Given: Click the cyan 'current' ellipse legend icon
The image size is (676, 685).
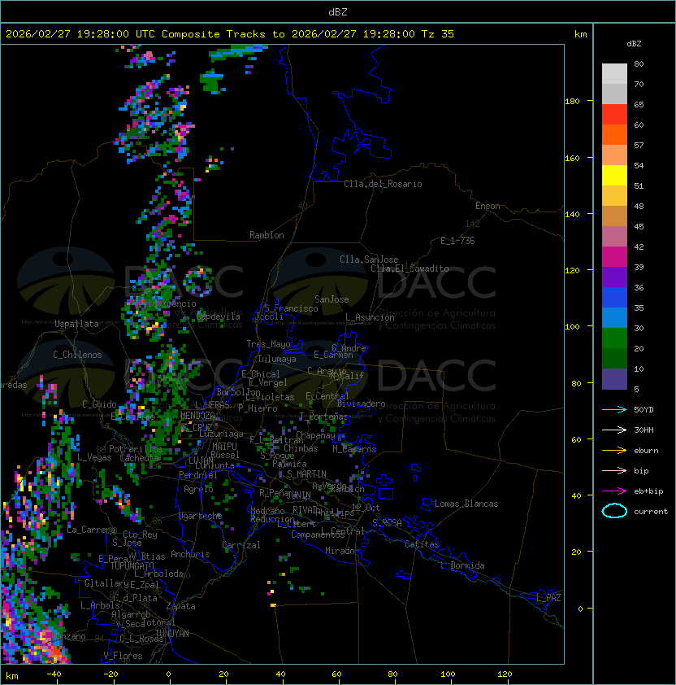Looking at the screenshot, I should point(614,511).
